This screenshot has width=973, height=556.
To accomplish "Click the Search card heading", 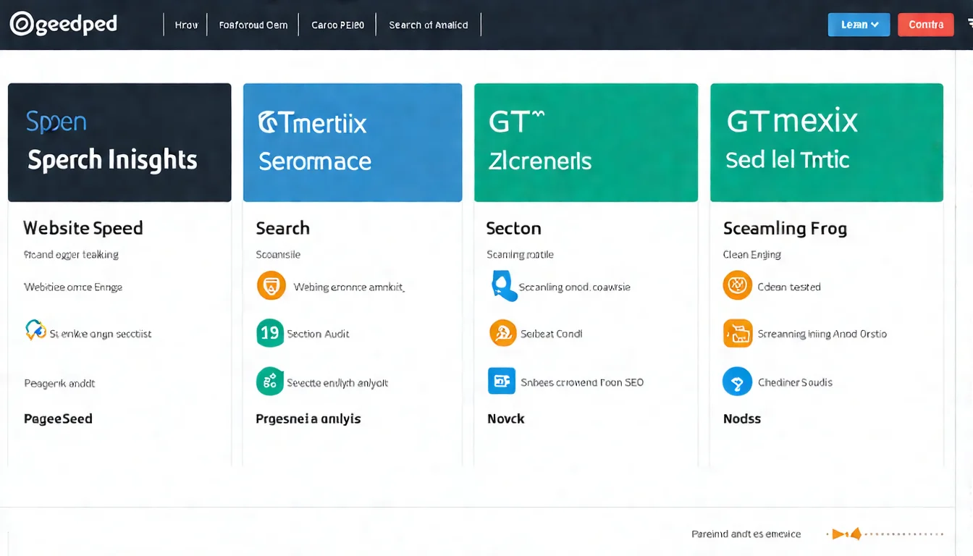I will tap(283, 228).
